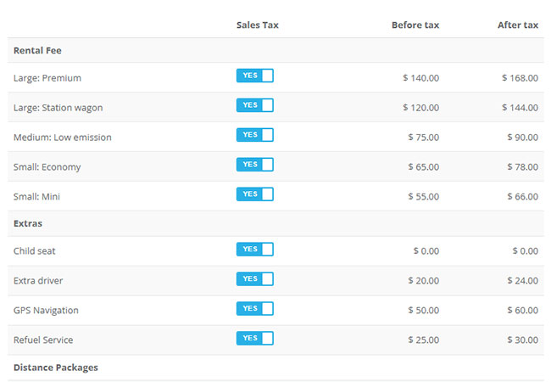Select the $ 55.00 before-tax price

click(x=424, y=197)
